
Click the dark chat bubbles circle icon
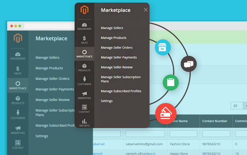pos(189,64)
